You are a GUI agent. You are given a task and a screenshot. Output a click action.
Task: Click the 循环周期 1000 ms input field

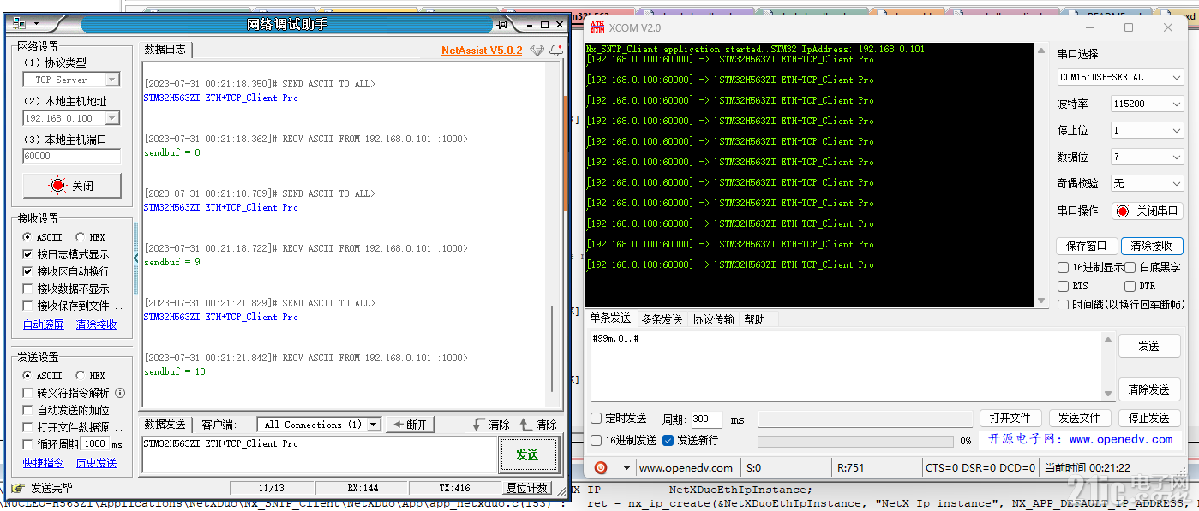click(x=96, y=444)
